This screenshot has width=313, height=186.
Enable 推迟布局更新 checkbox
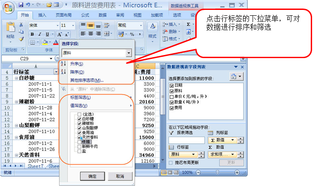(x=171, y=162)
